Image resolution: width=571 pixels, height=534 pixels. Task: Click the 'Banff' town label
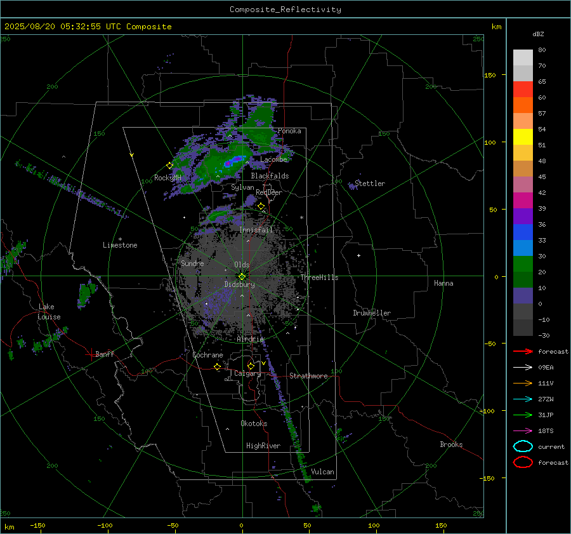pos(105,354)
